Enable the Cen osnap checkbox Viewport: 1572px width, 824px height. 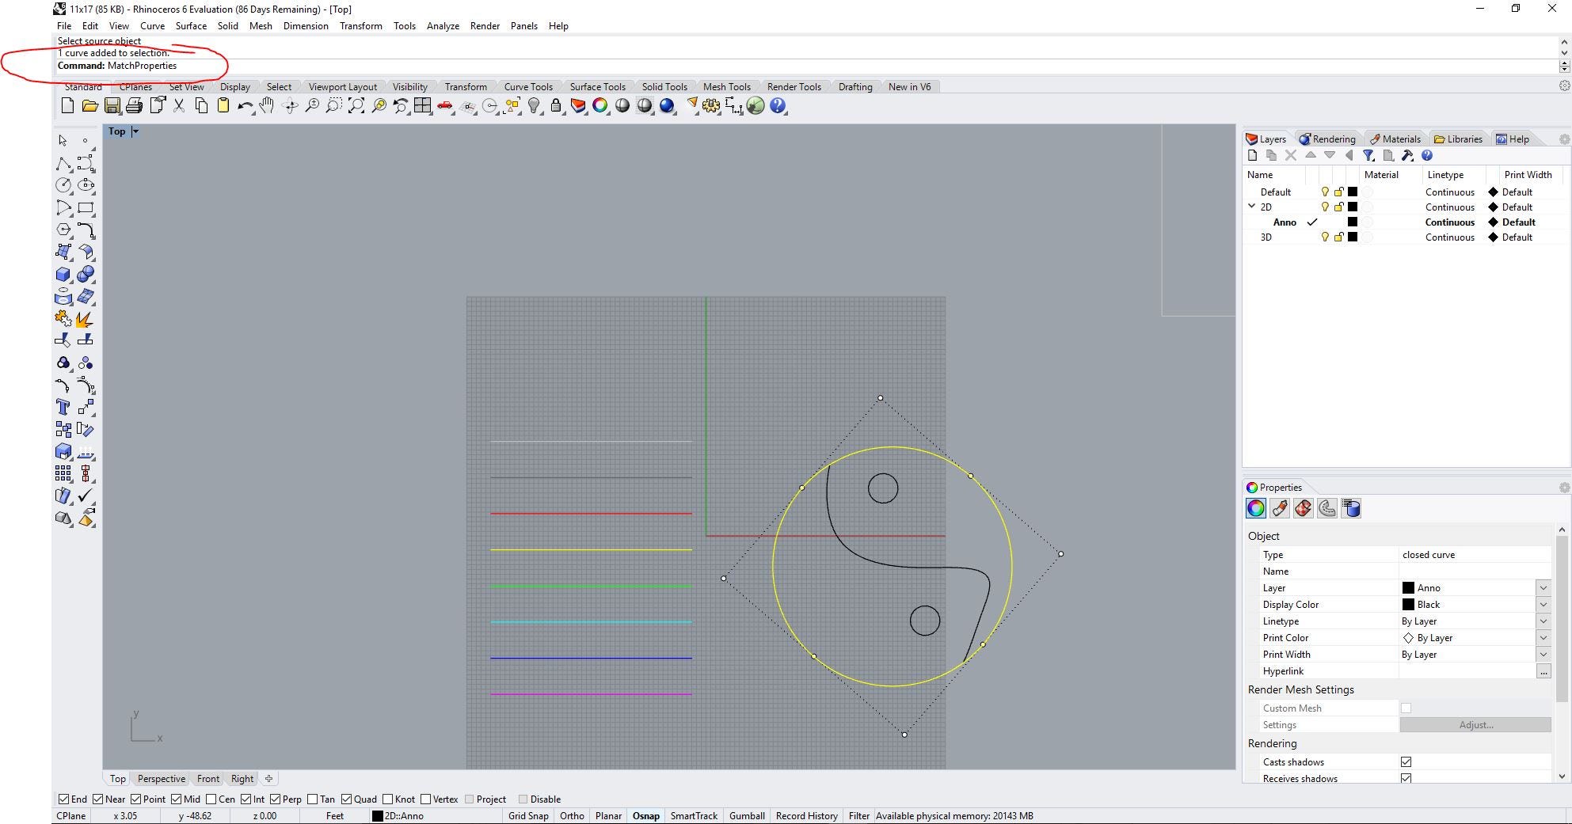point(211,799)
